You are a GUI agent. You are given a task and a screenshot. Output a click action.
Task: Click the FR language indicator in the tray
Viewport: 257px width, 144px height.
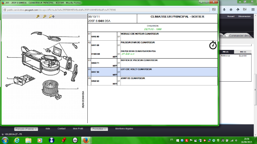[172, 140]
